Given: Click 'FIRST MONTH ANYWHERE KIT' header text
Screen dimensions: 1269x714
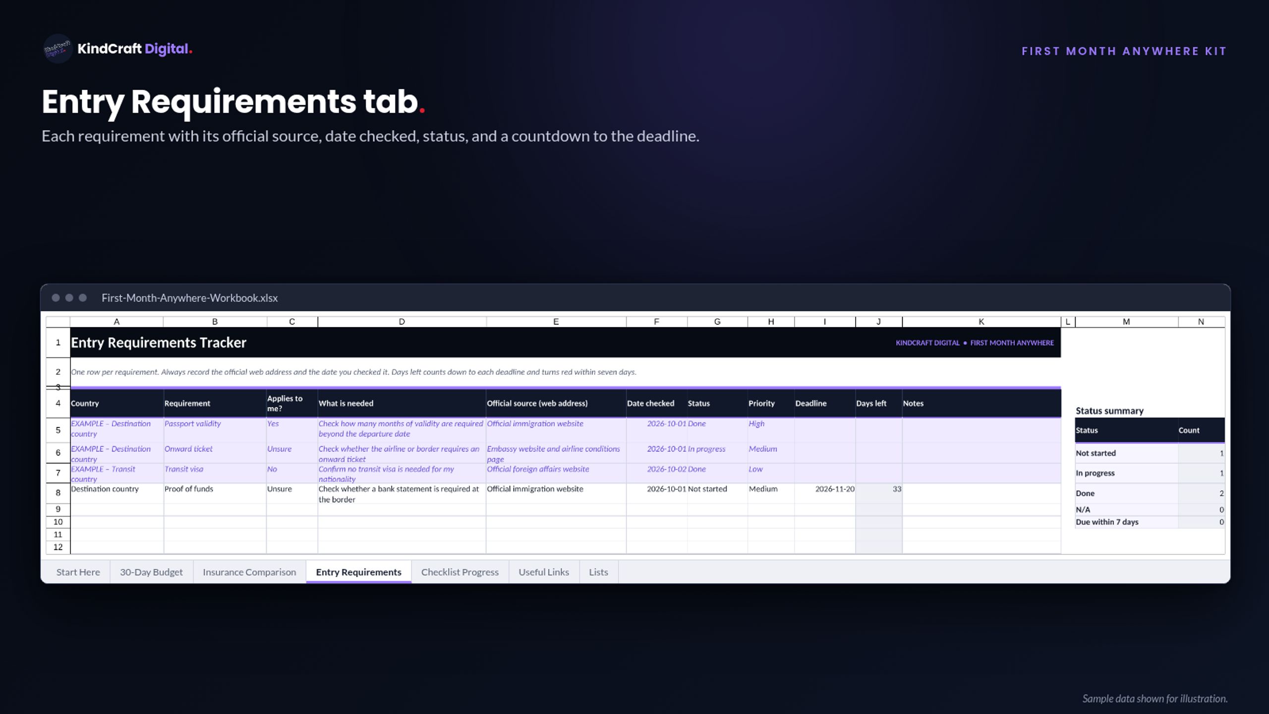Looking at the screenshot, I should click(1124, 51).
